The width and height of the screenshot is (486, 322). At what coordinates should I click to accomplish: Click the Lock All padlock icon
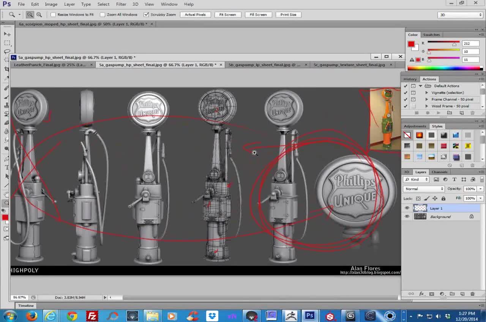[x=443, y=198]
